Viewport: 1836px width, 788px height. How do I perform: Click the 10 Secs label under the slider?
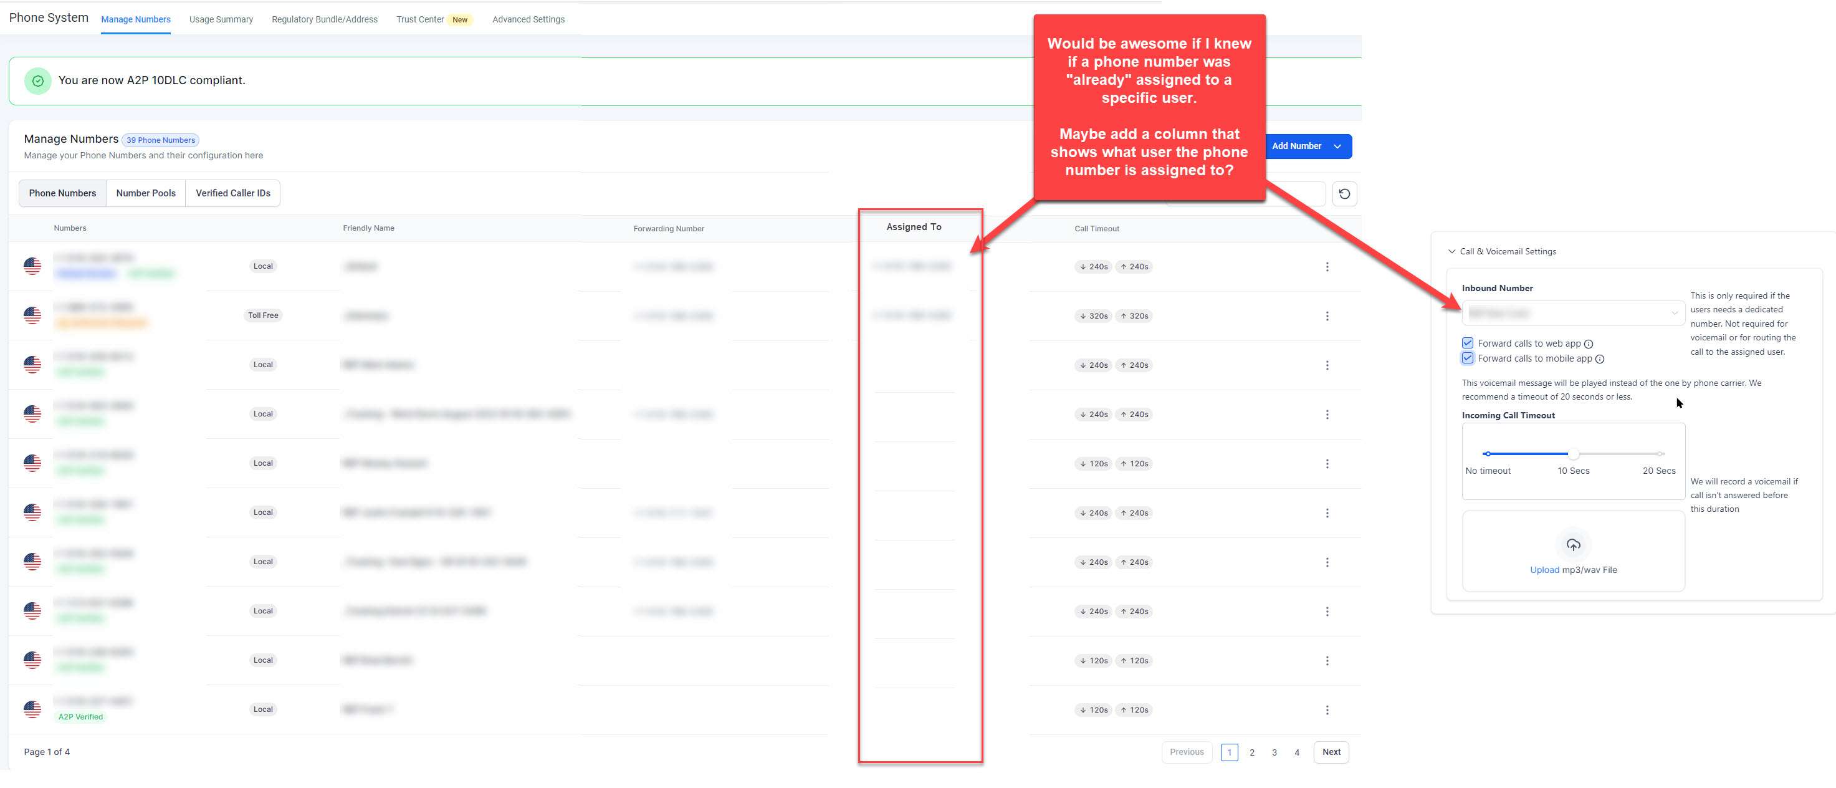[1573, 471]
